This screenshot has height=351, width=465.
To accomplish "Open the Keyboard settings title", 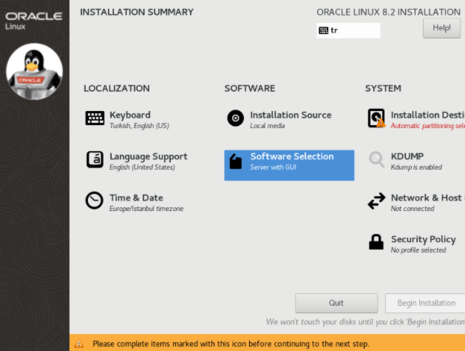I will coord(130,115).
